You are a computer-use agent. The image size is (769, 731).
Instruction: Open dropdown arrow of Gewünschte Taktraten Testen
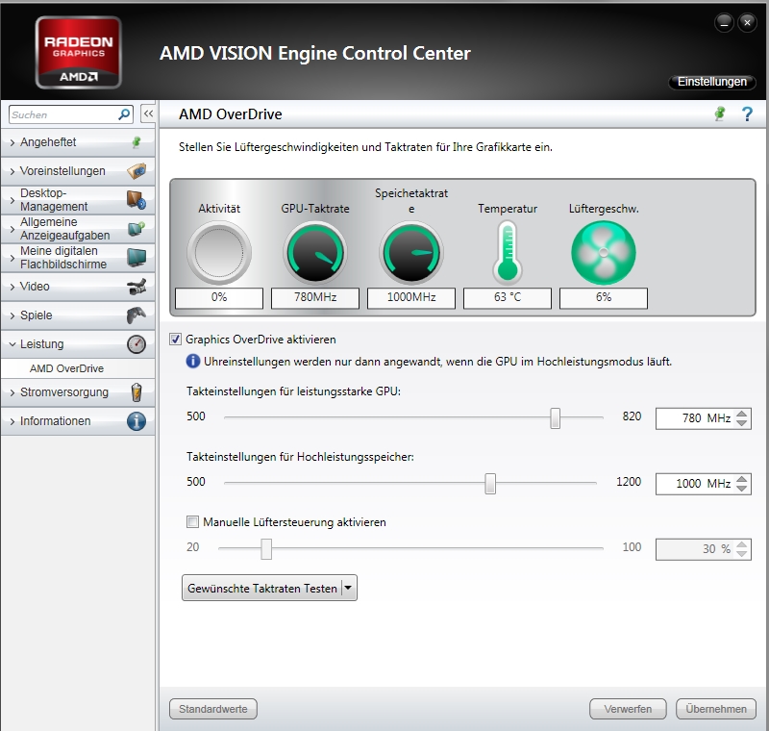348,588
